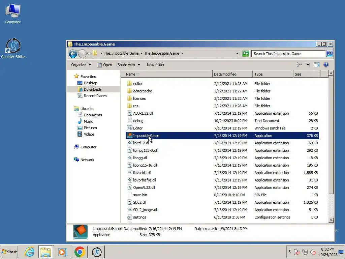Go back with the Explorer Back arrow
The image size is (345, 259).
[73, 54]
